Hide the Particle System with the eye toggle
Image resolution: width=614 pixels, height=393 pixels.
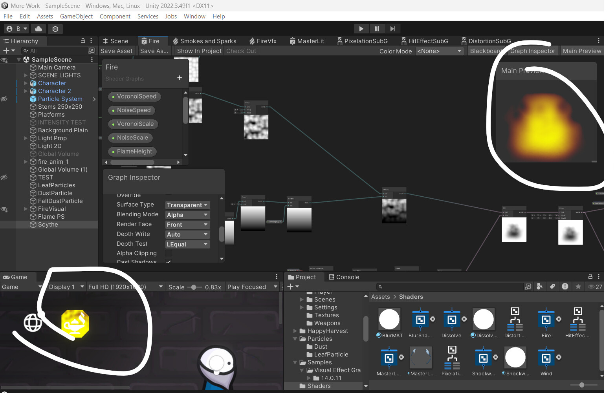(x=4, y=99)
